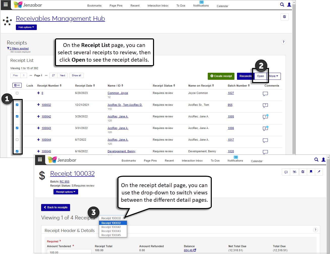Open Interaction Inbox in the Hub window navigation
Viewport: 330px width, 254px height.
158,6
